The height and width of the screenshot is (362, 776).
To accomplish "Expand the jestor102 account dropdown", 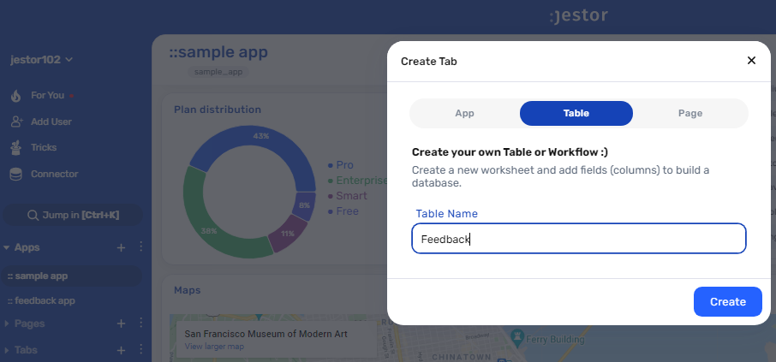I will [x=69, y=60].
